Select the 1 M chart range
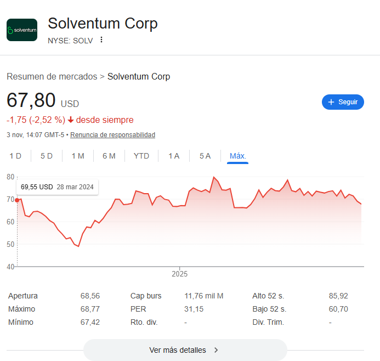Image resolution: width=380 pixels, height=361 pixels. pos(78,156)
